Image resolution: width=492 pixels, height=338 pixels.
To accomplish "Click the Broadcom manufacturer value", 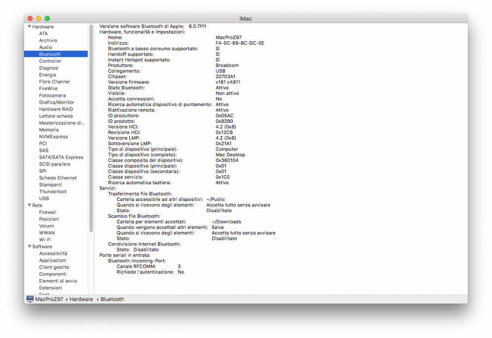I will pos(227,65).
